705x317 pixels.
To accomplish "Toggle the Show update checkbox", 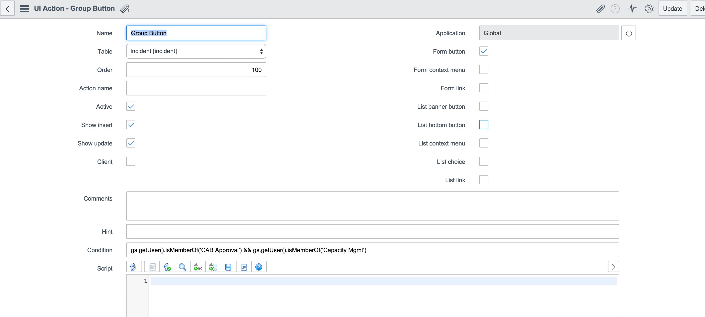I will tap(131, 143).
